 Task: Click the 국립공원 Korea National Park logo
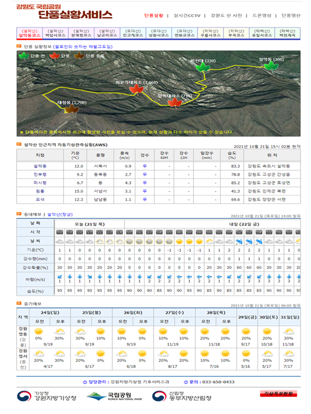pyautogui.click(x=114, y=396)
